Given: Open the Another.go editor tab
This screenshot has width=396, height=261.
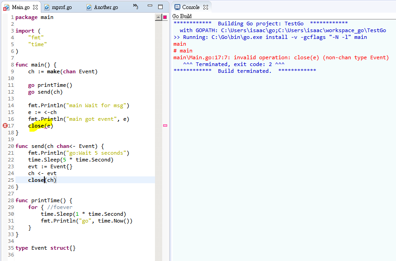Looking at the screenshot, I should click(x=106, y=7).
